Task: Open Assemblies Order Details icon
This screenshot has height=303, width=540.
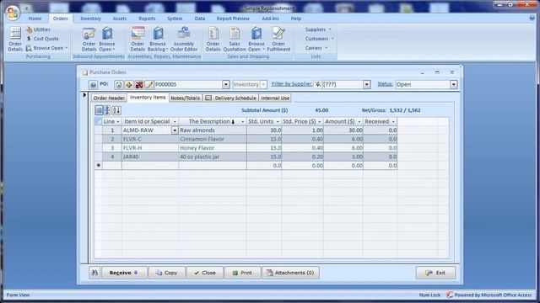Action: (138, 40)
